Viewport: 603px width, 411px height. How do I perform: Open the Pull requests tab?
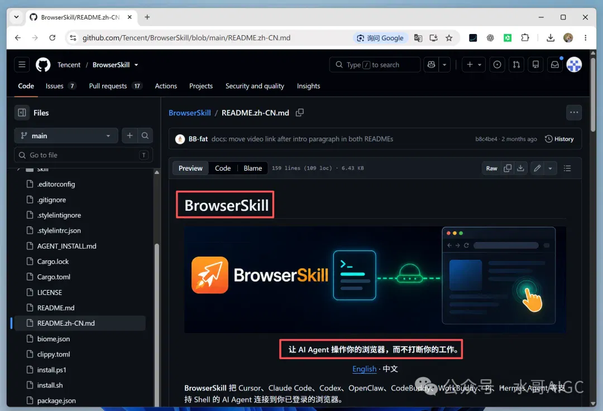(116, 86)
